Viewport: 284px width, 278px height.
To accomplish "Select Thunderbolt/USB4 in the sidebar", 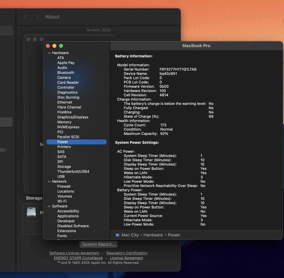I will coord(73,171).
